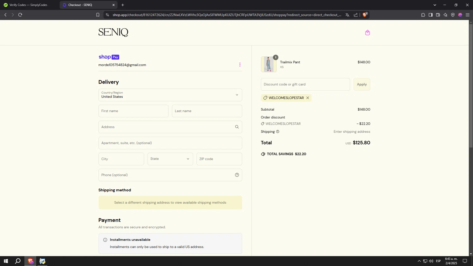Close the Checkout - SENIQ tab
Image resolution: width=473 pixels, height=266 pixels.
coord(114,5)
